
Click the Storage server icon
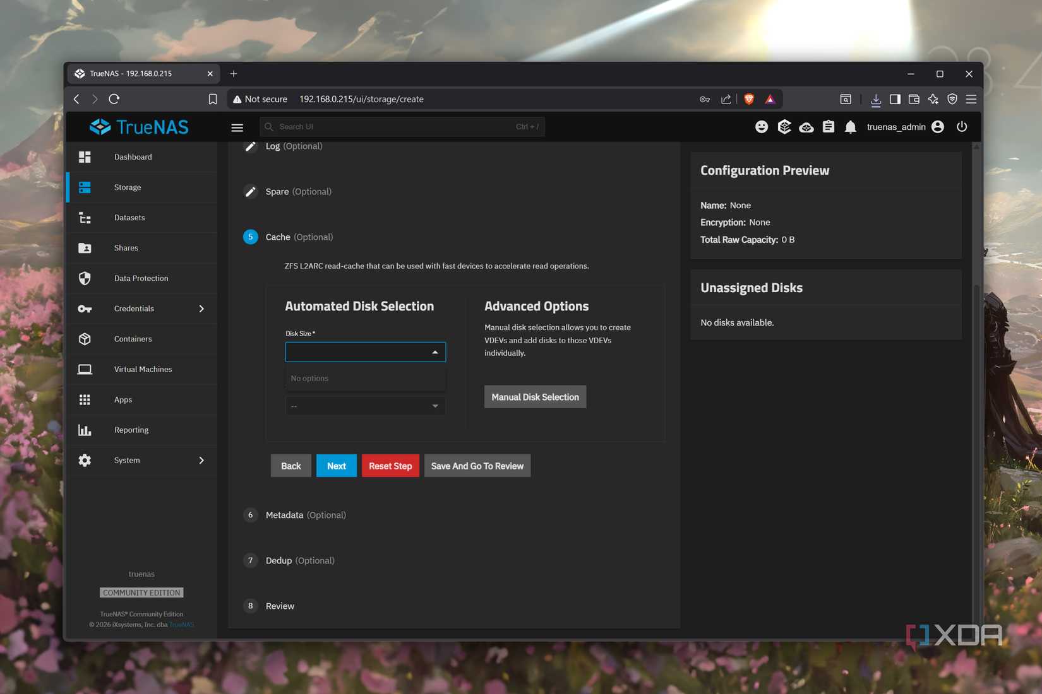coord(85,187)
